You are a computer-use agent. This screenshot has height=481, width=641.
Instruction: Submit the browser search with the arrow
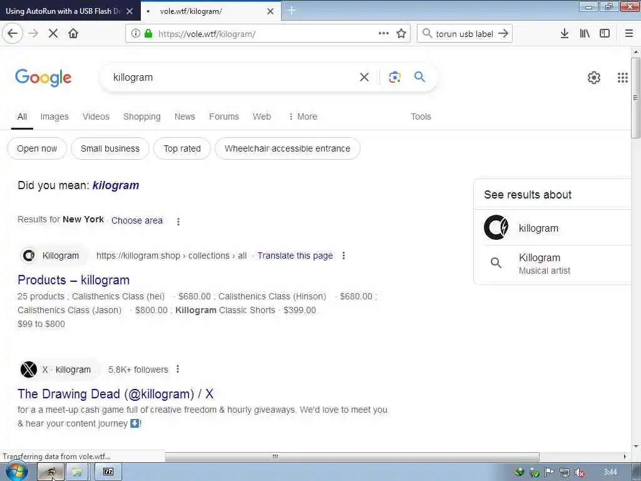tap(503, 34)
